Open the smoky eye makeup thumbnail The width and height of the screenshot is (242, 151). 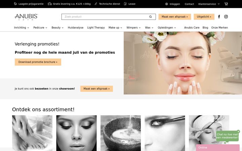[x=76, y=133]
